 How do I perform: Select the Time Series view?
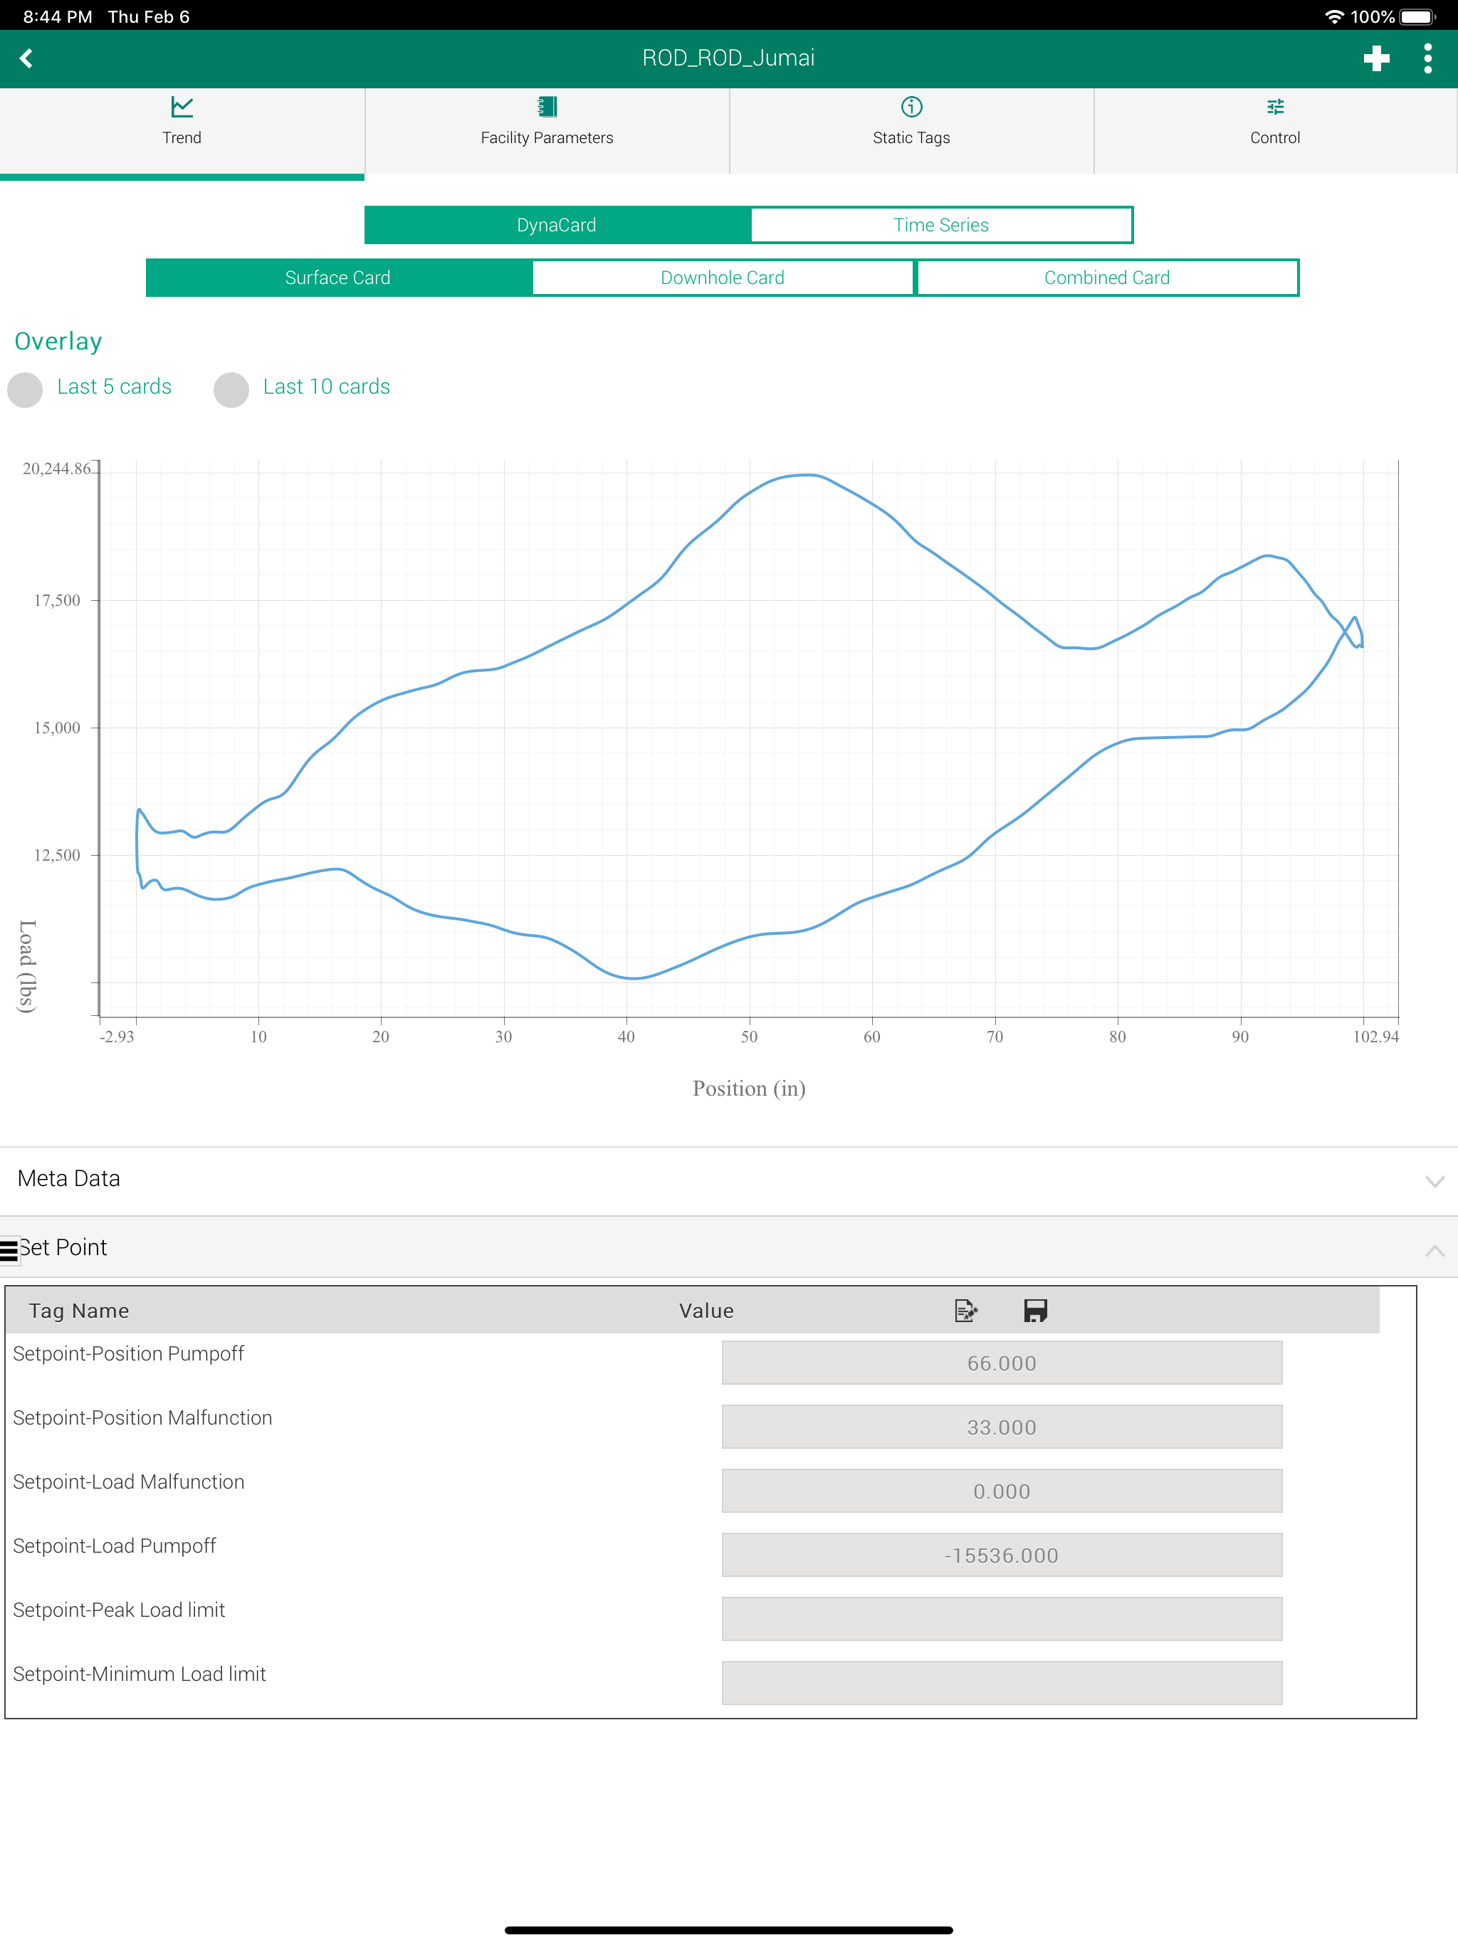click(941, 225)
